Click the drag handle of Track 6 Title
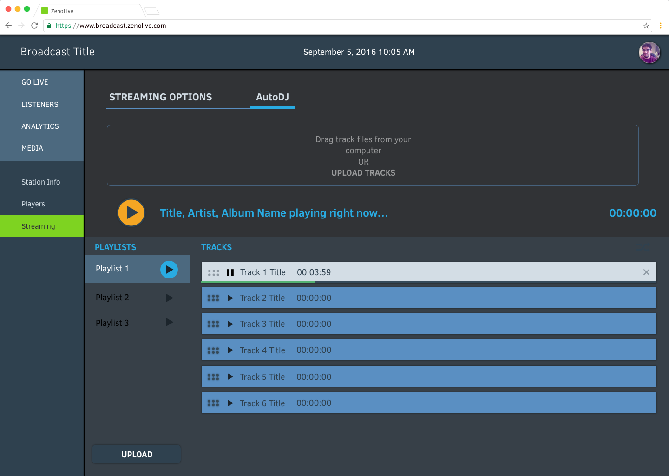The height and width of the screenshot is (476, 669). pyautogui.click(x=213, y=403)
